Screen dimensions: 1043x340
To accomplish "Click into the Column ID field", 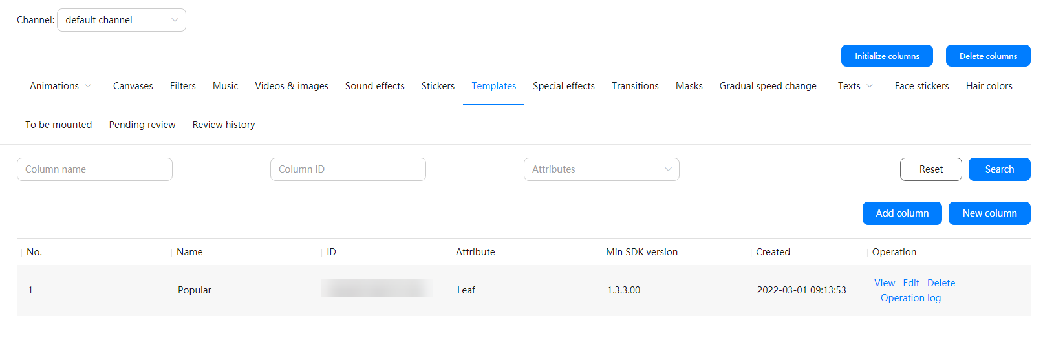I will [x=348, y=169].
